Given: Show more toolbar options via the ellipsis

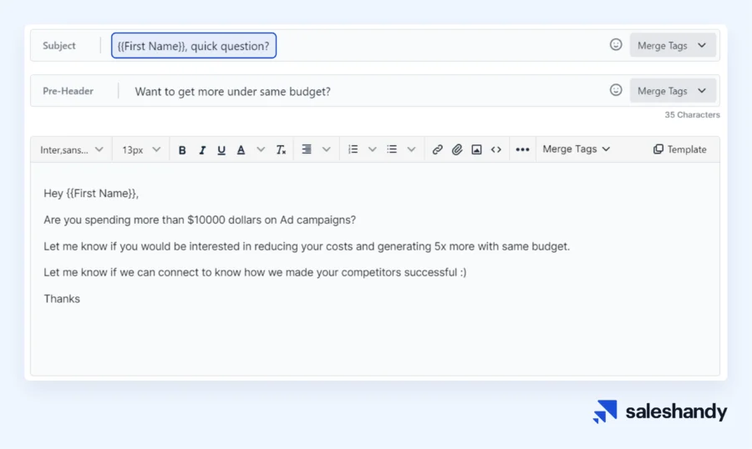Looking at the screenshot, I should [x=522, y=149].
